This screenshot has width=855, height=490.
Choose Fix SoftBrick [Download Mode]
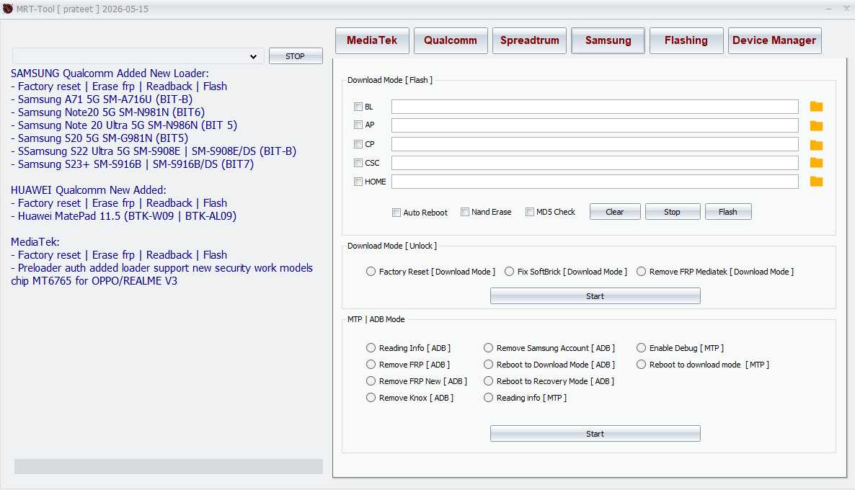(509, 272)
